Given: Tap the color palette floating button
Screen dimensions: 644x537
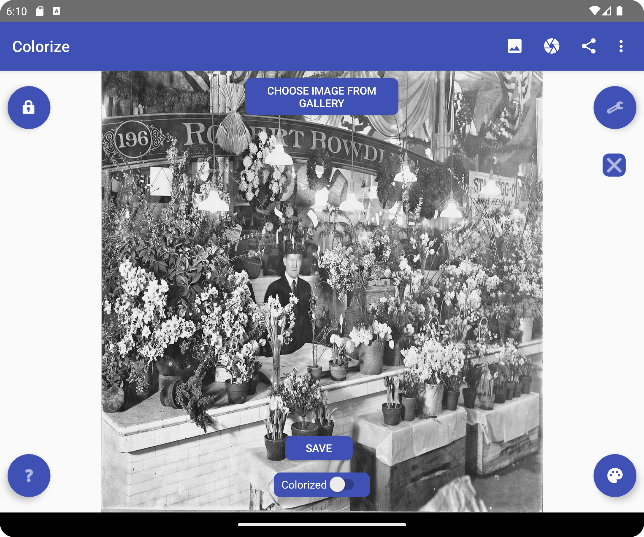Looking at the screenshot, I should point(614,475).
